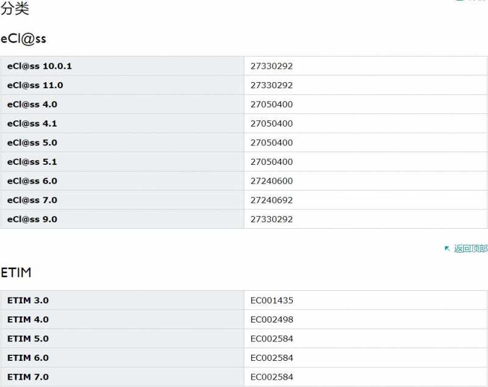
Task: Select the eCl@ss 11.0 row label
Action: [35, 85]
